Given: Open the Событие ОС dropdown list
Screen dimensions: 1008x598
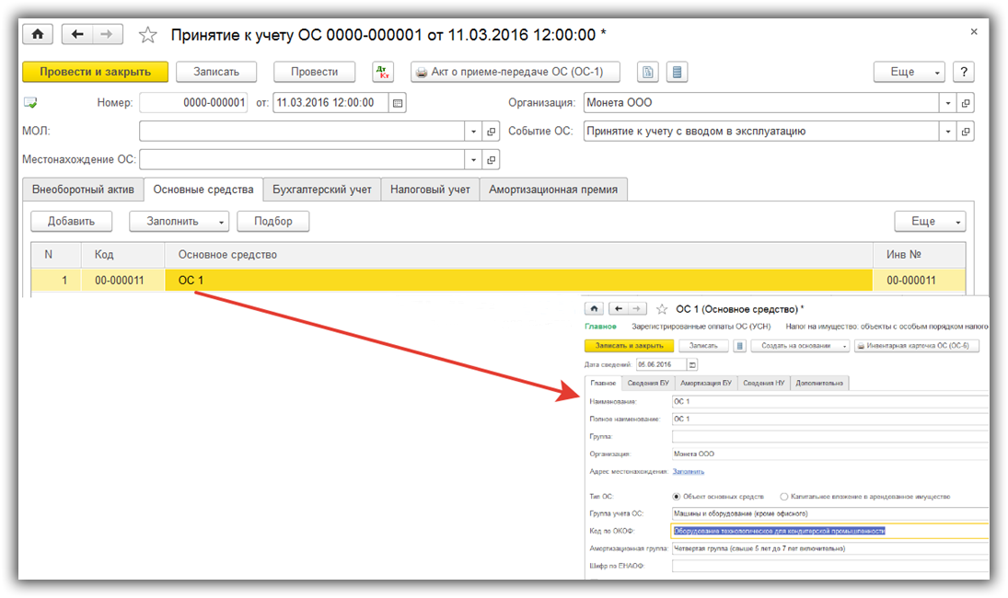Looking at the screenshot, I should click(947, 132).
